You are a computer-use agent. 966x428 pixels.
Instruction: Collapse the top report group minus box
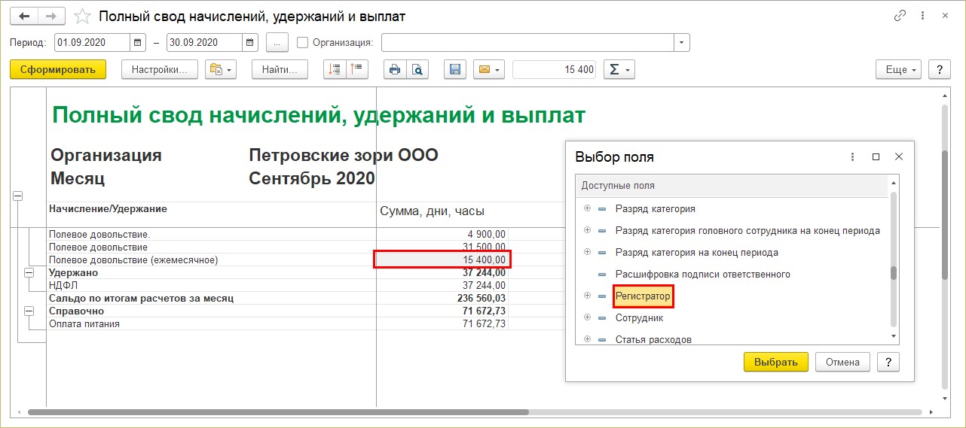click(17, 196)
